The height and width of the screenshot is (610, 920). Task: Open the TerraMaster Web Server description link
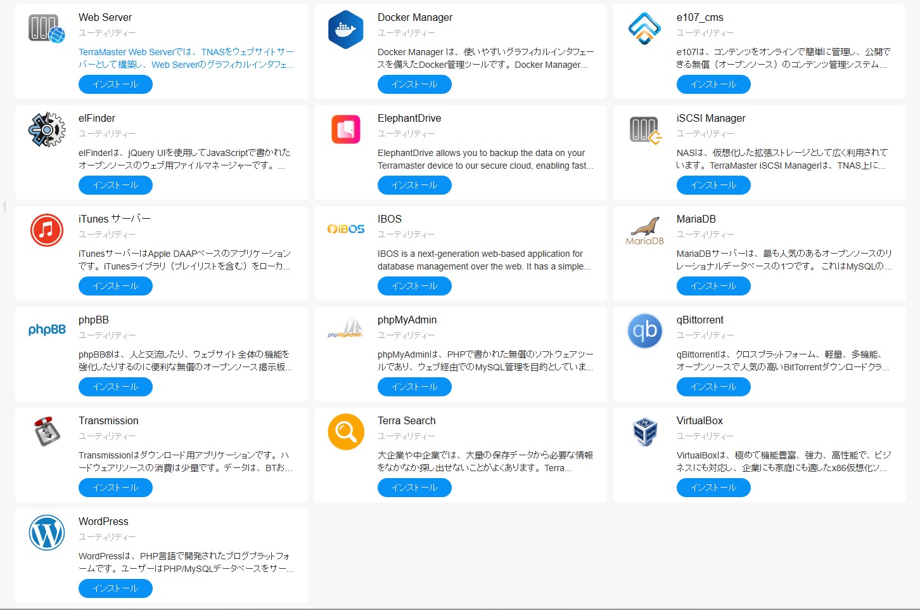(186, 58)
